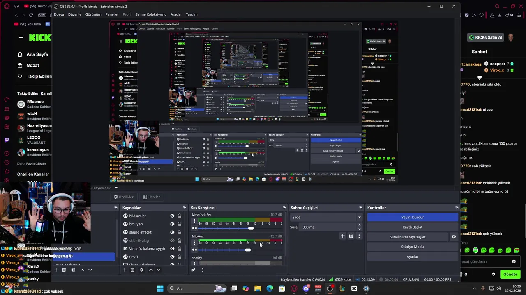The height and width of the screenshot is (295, 526).
Task: Pop out the Sahne Geçişleri dock
Action: (x=361, y=208)
